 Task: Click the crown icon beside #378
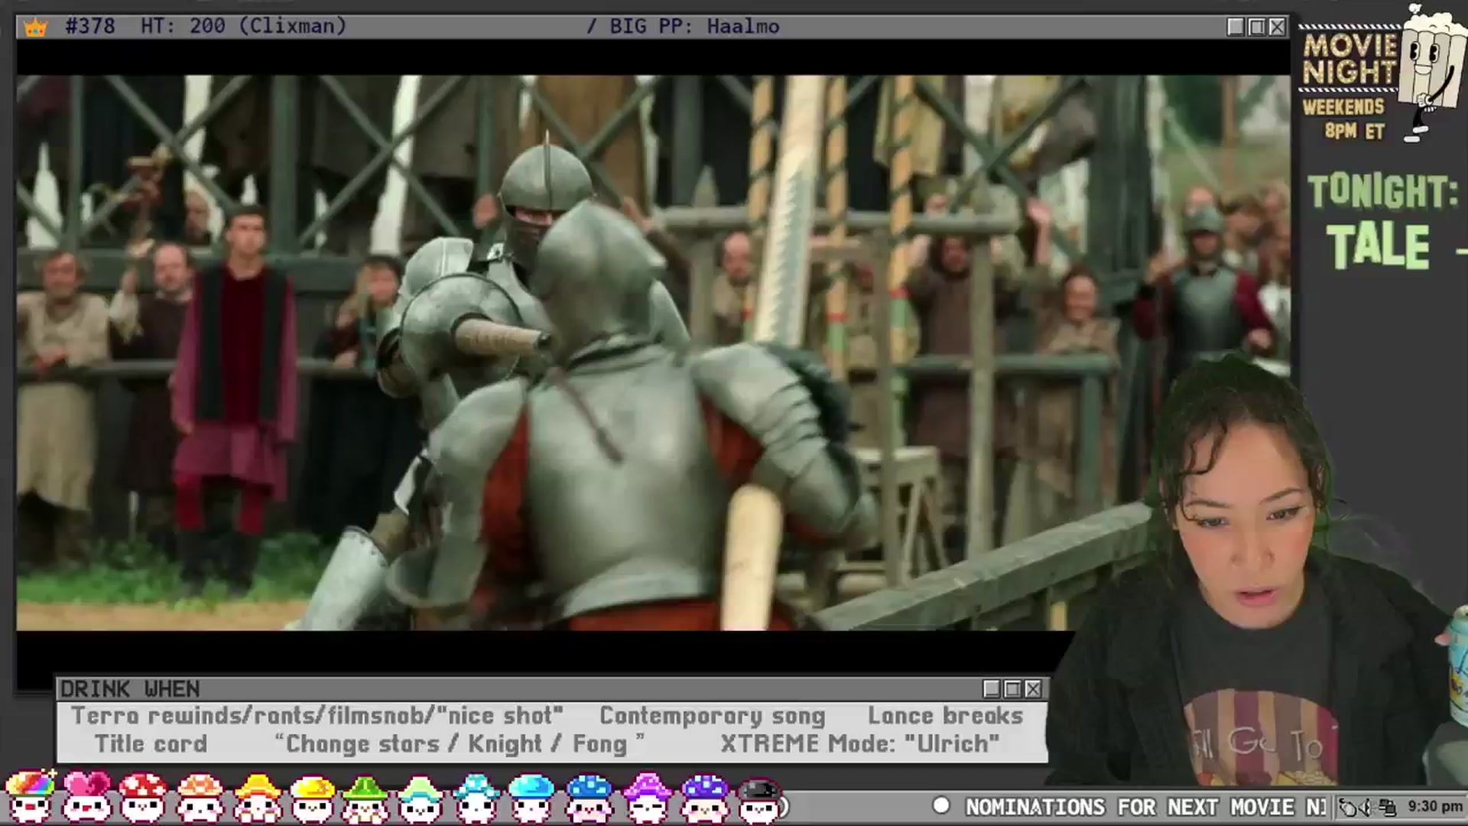[35, 28]
